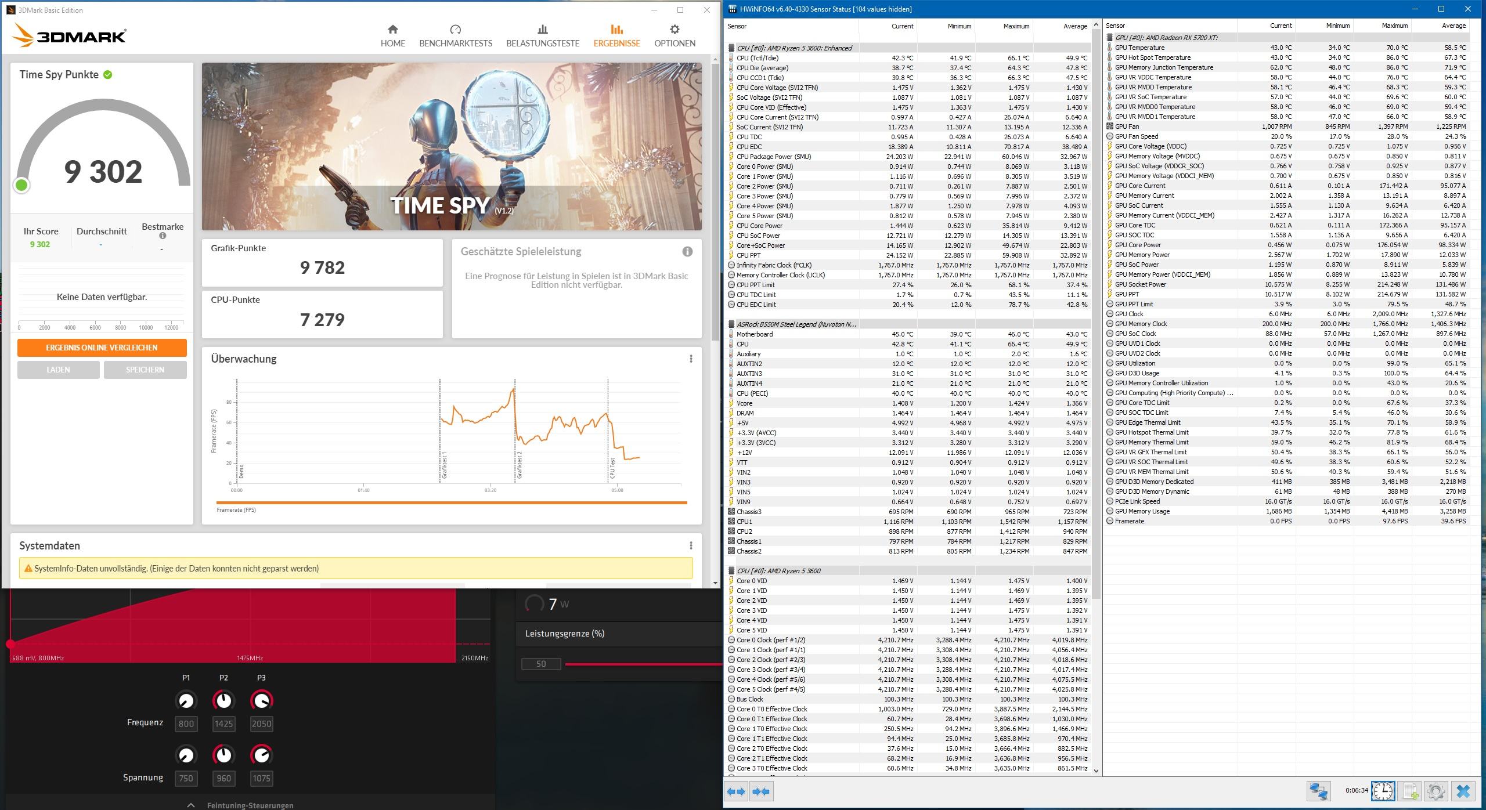Click the Grafik-Punkte 9 782 score card

(x=322, y=263)
